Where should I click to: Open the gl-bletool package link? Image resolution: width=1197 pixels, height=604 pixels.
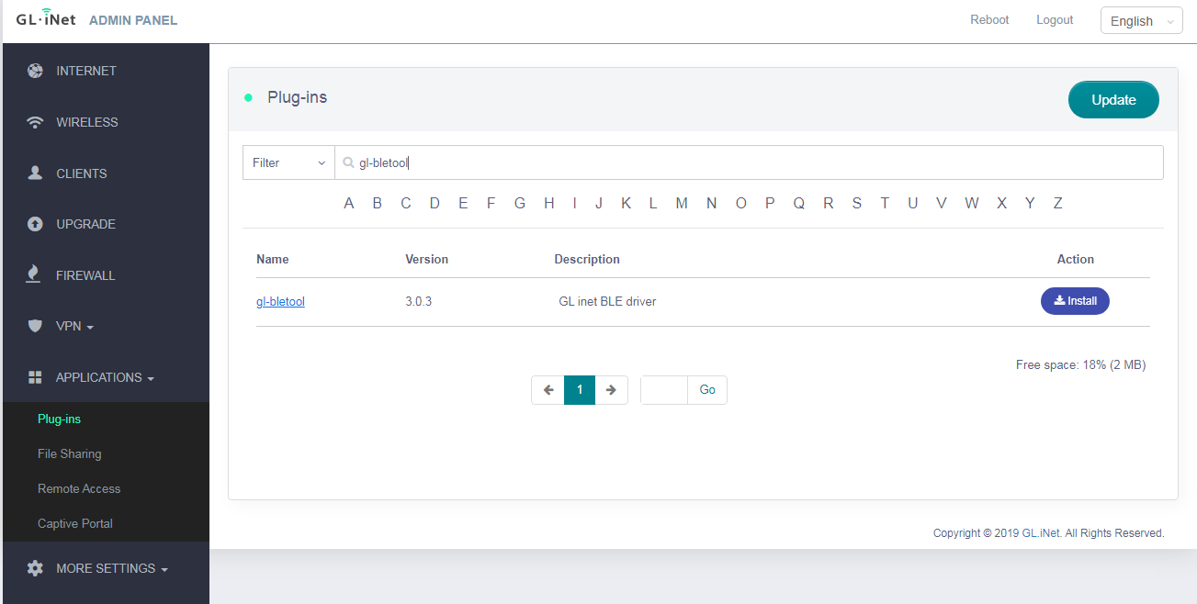click(280, 301)
